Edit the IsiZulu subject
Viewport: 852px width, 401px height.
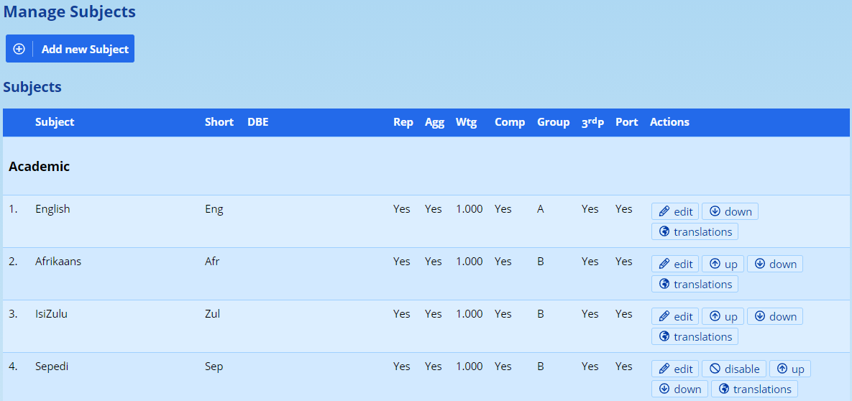pos(675,316)
